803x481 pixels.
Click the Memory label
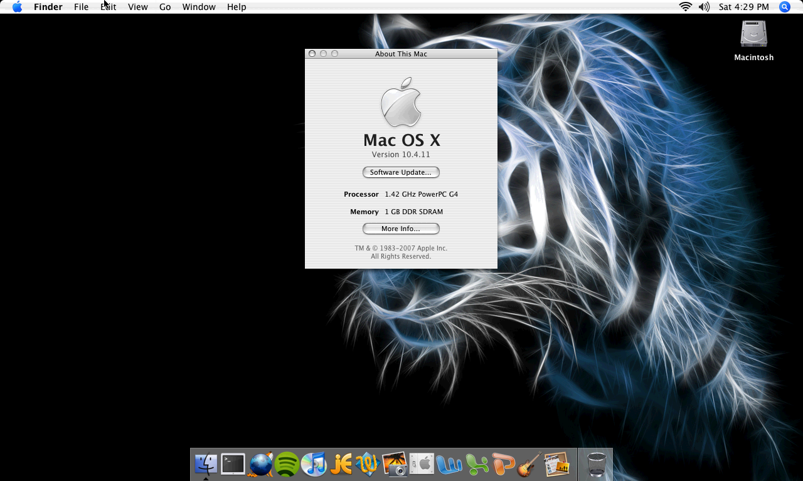364,212
